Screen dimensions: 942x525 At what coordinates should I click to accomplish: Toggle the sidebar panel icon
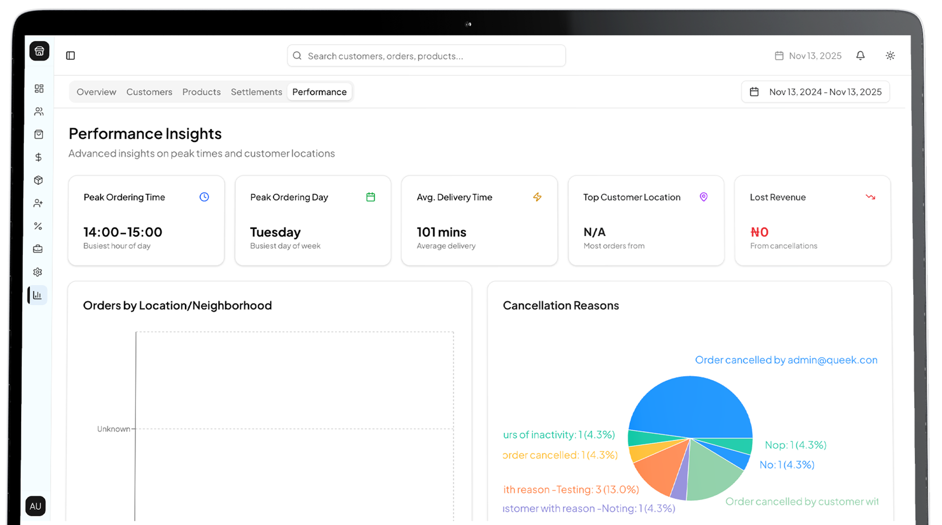[70, 56]
